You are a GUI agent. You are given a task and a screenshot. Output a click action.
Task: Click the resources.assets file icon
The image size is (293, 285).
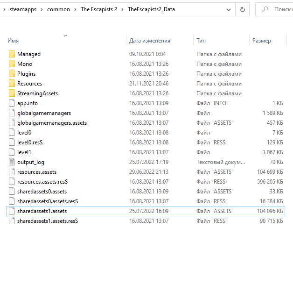pyautogui.click(x=12, y=172)
